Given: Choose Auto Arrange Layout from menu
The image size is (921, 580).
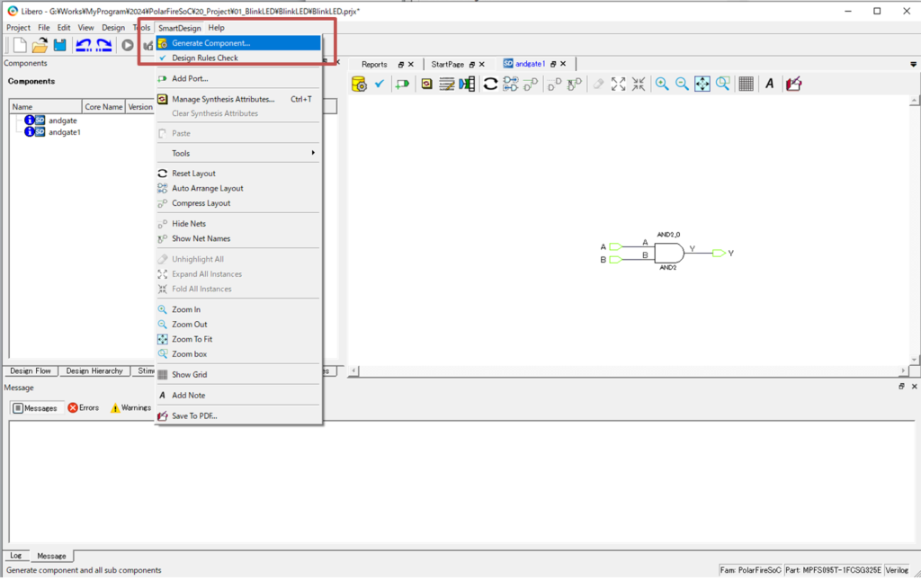Looking at the screenshot, I should (207, 189).
